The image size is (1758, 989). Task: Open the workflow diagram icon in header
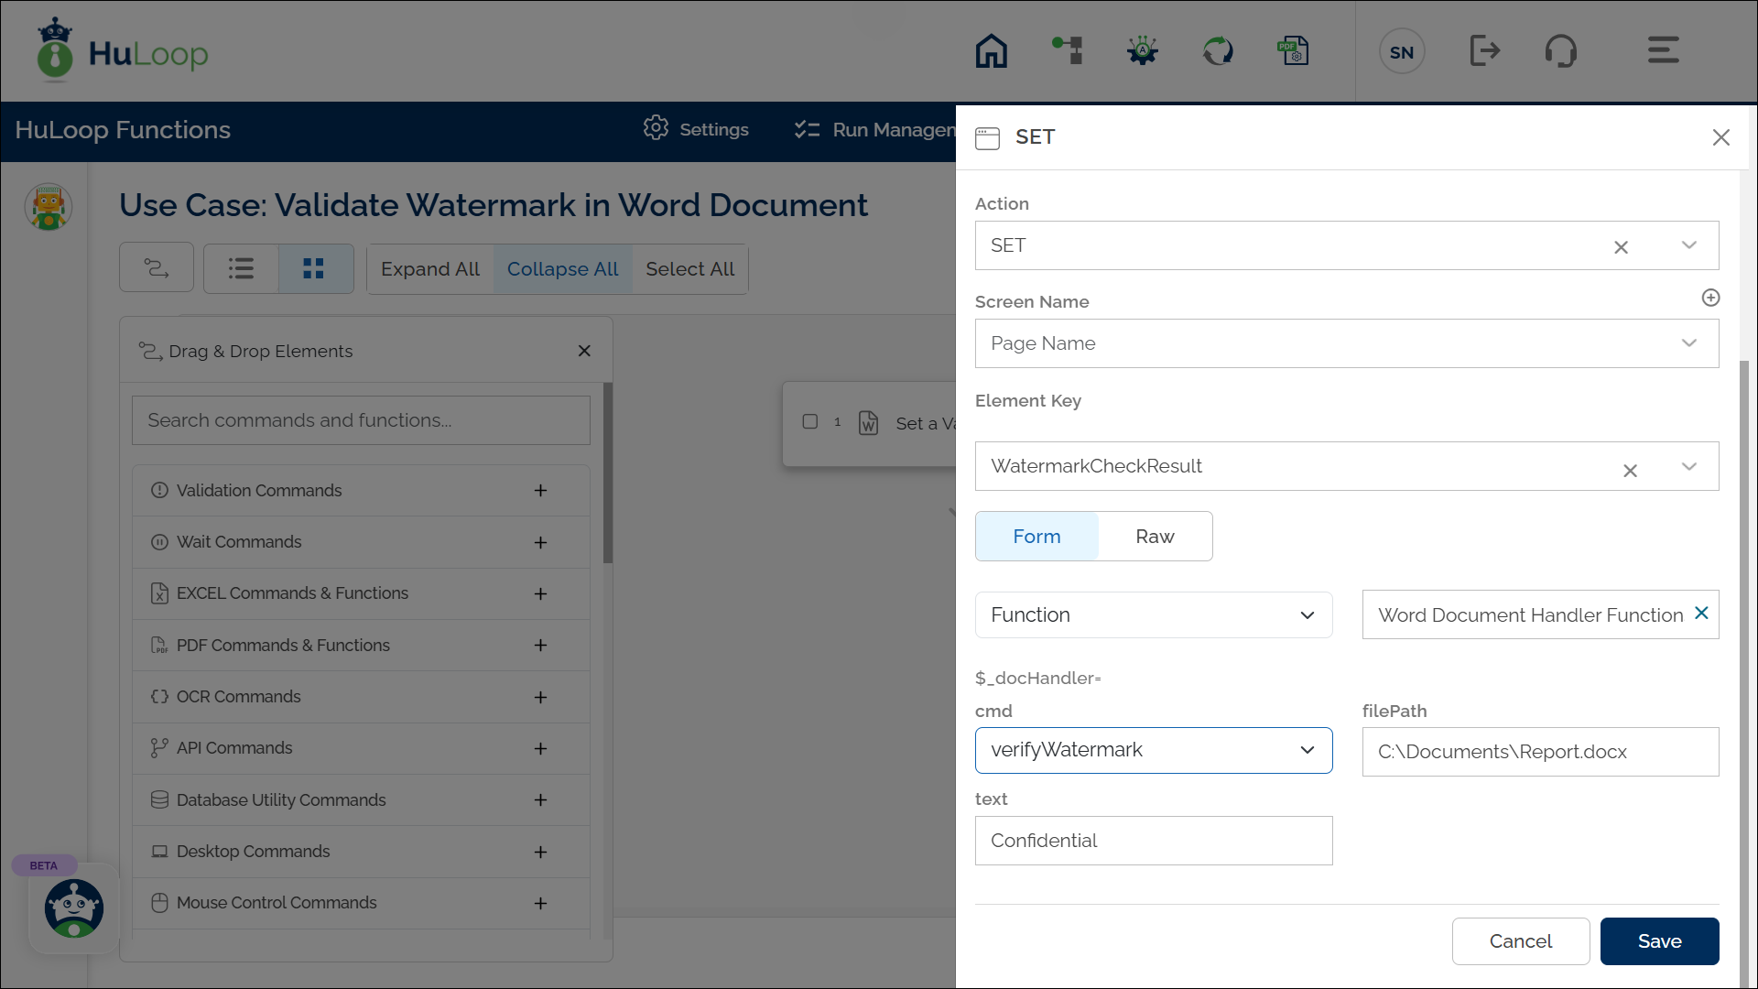click(1068, 51)
